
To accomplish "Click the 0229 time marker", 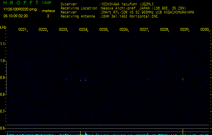I will tap(184, 29).
